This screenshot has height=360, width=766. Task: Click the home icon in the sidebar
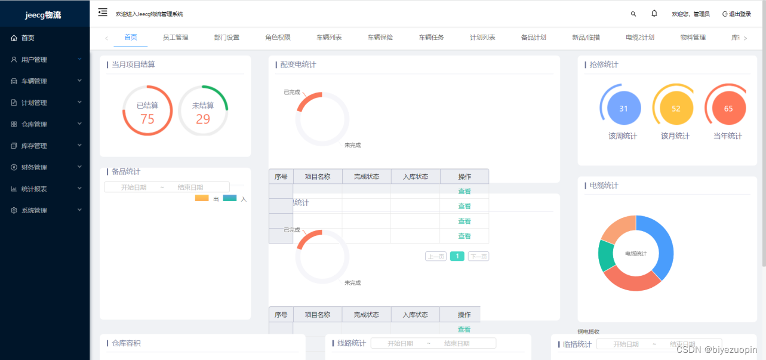pyautogui.click(x=14, y=38)
